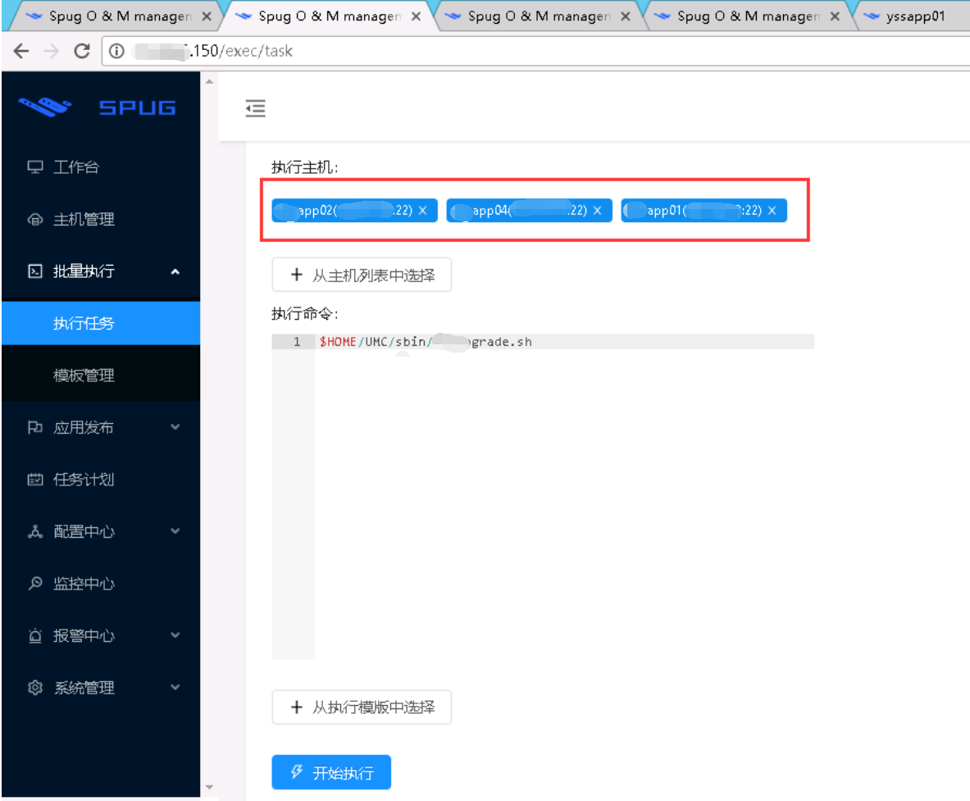Close the first Spug browser tab
Image resolution: width=970 pixels, height=801 pixels.
coord(207,16)
